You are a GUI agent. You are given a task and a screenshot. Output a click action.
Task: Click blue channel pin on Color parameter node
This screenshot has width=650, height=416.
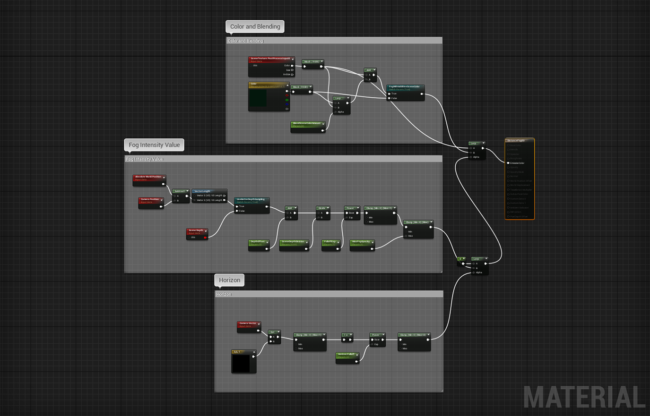click(286, 104)
